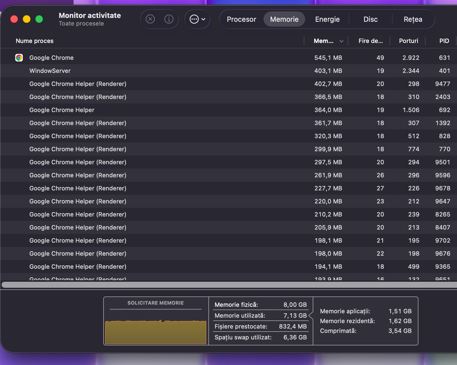Select the Renderer process with PID 1392
Image resolution: width=457 pixels, height=365 pixels.
tap(229, 123)
